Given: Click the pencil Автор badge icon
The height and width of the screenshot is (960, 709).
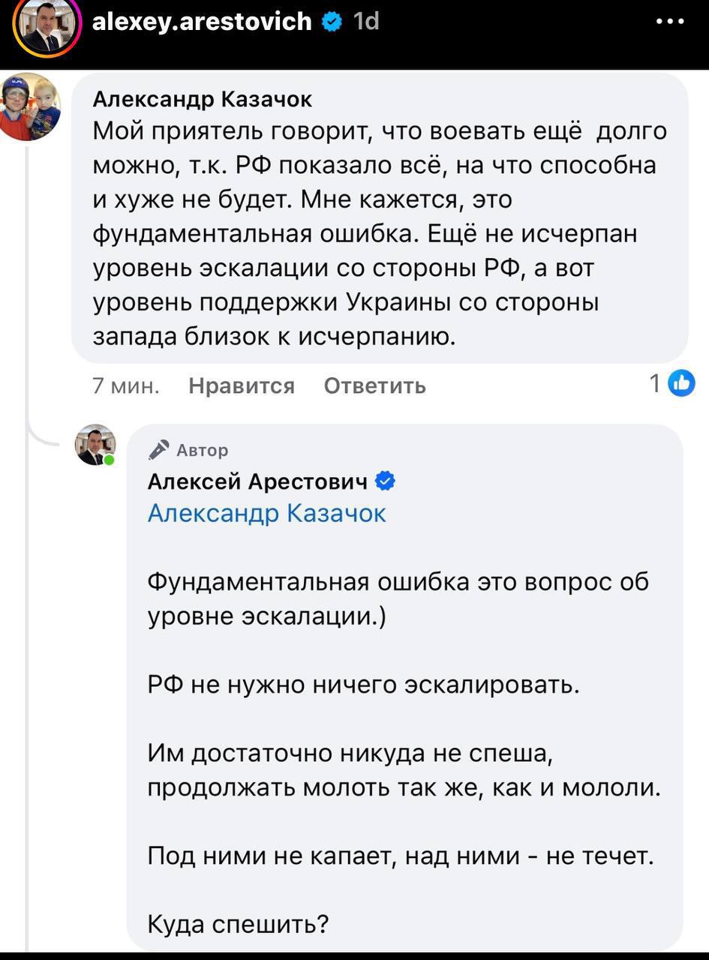Looking at the screenshot, I should point(159,450).
